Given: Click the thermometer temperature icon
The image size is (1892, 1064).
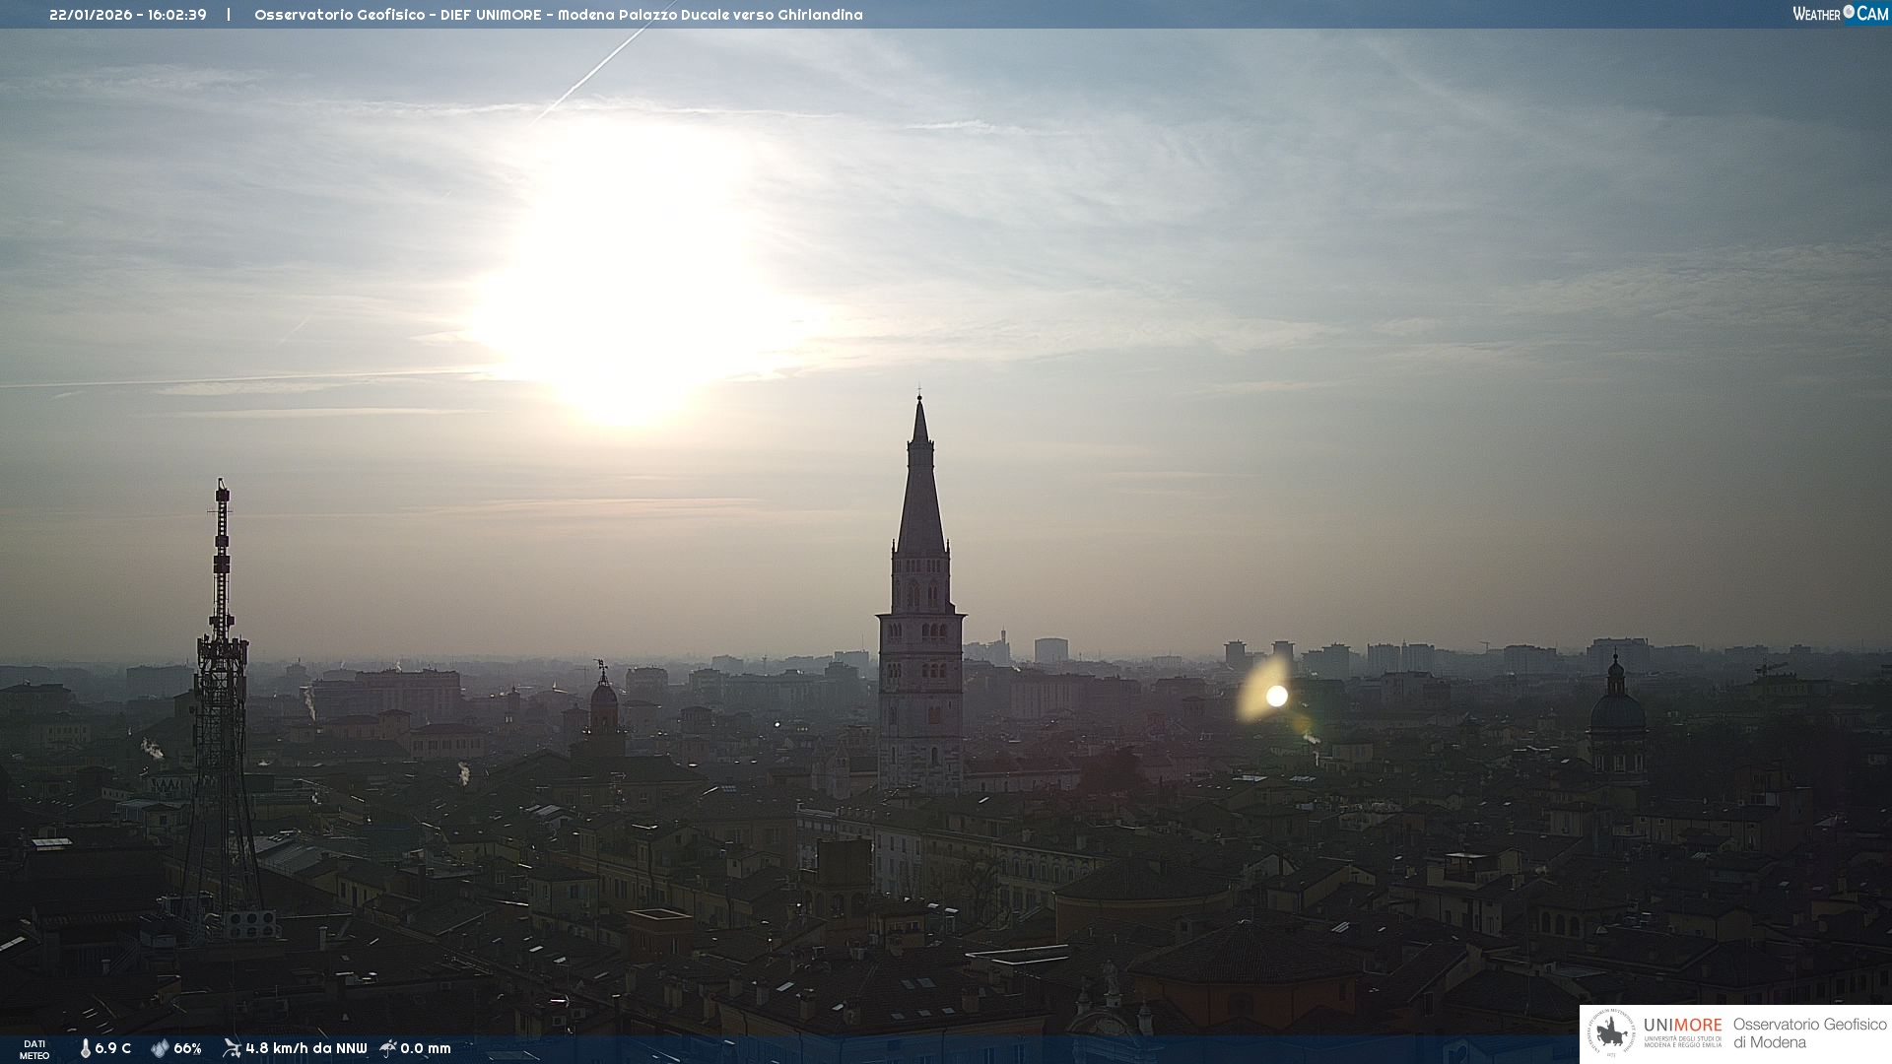Looking at the screenshot, I should click(85, 1048).
